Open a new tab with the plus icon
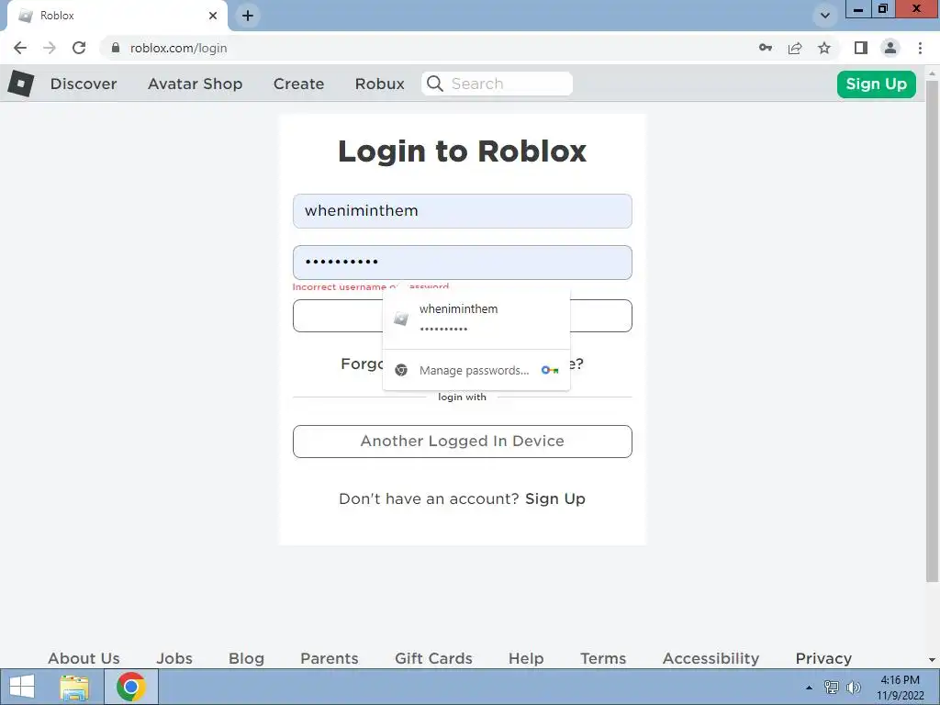Viewport: 940px width, 705px height. pos(248,16)
